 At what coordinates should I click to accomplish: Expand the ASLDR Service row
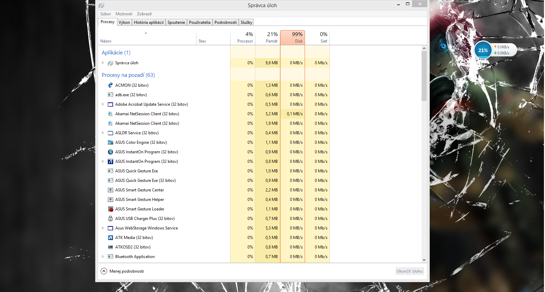tap(103, 133)
